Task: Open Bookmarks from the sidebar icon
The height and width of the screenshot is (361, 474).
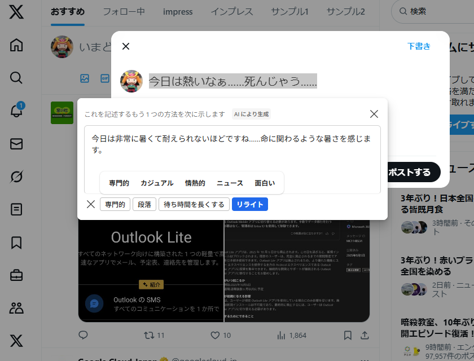Action: pyautogui.click(x=16, y=243)
